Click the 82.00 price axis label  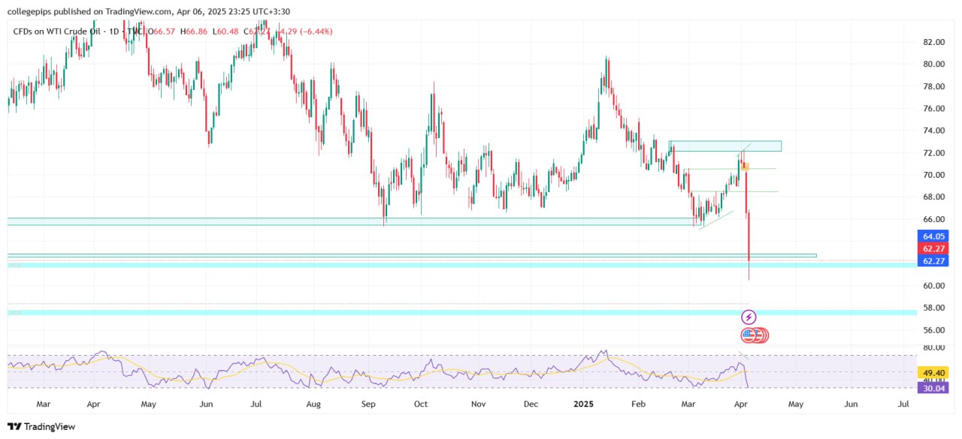pyautogui.click(x=935, y=42)
